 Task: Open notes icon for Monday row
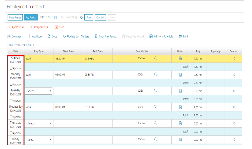[x=180, y=75]
